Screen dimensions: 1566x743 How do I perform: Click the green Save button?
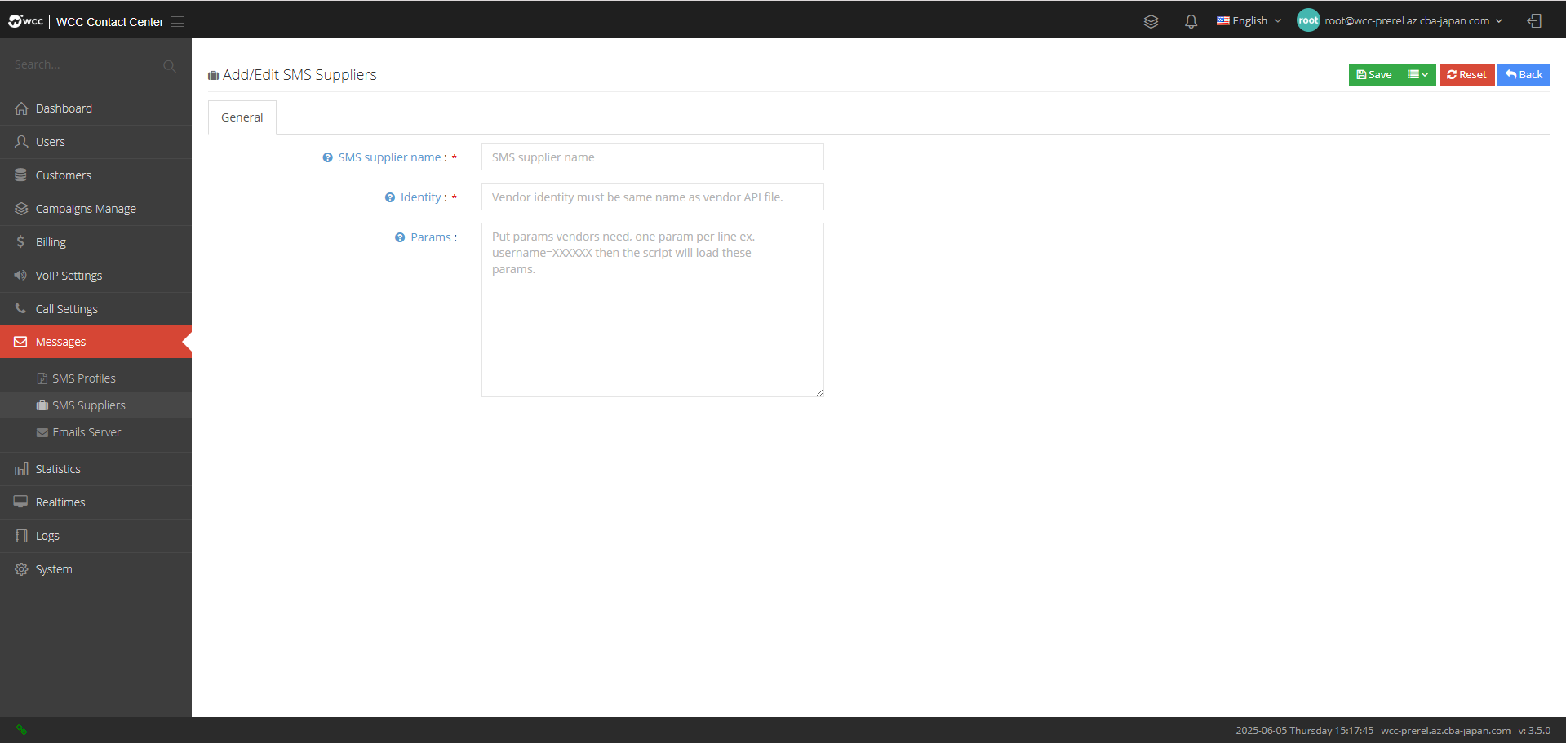[1374, 75]
